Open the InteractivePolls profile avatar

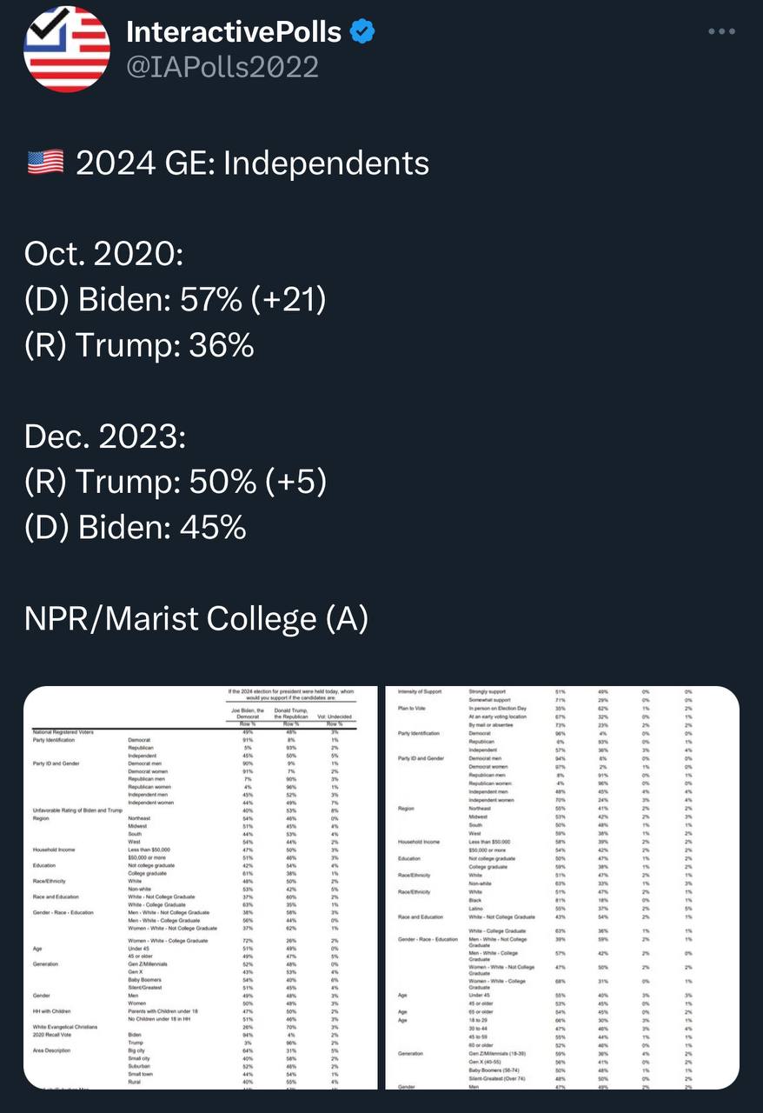click(66, 49)
